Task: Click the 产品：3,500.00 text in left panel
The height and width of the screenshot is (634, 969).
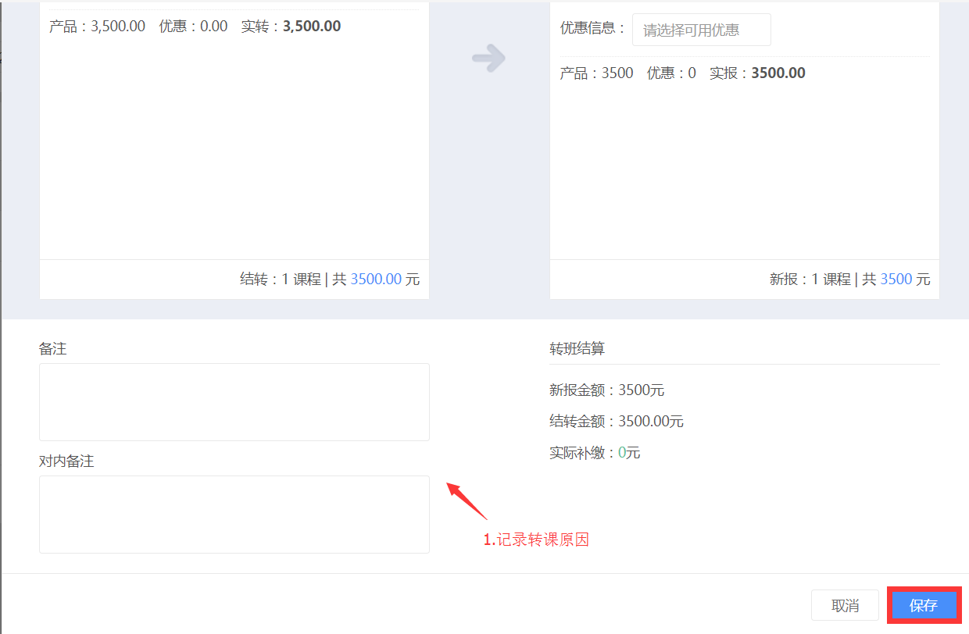Action: (97, 26)
